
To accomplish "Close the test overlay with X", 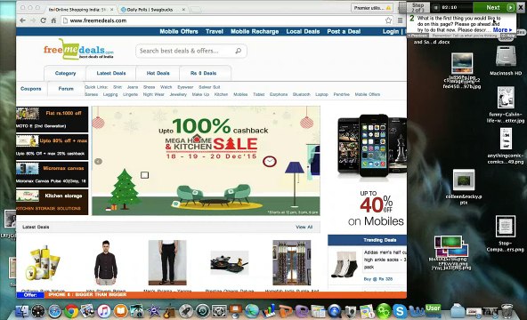I will point(521,7).
